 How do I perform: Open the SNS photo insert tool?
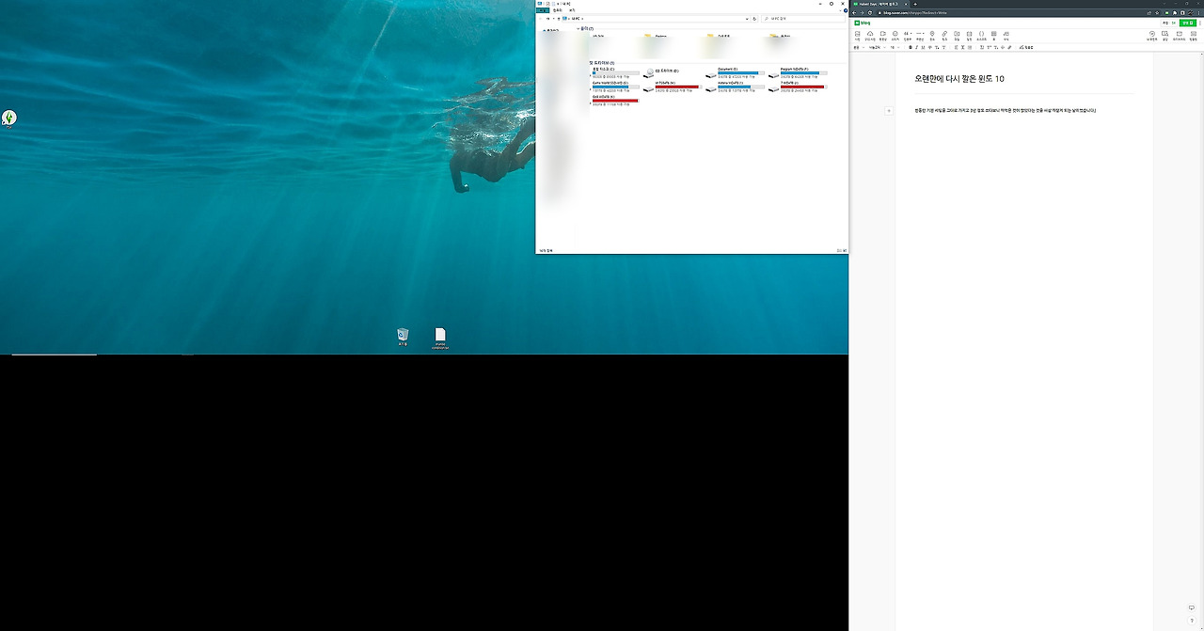[x=870, y=36]
